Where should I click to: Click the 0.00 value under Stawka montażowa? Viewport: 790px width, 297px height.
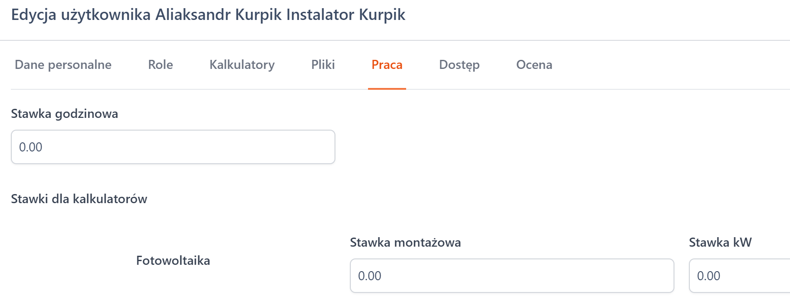pos(369,276)
